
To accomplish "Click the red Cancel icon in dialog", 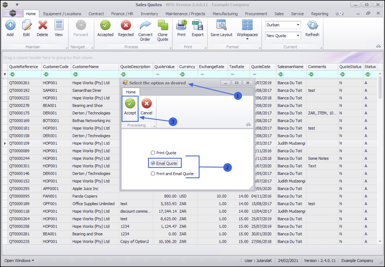I will tap(146, 103).
